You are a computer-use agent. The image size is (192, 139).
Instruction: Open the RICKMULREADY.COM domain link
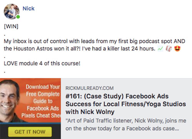point(89,88)
